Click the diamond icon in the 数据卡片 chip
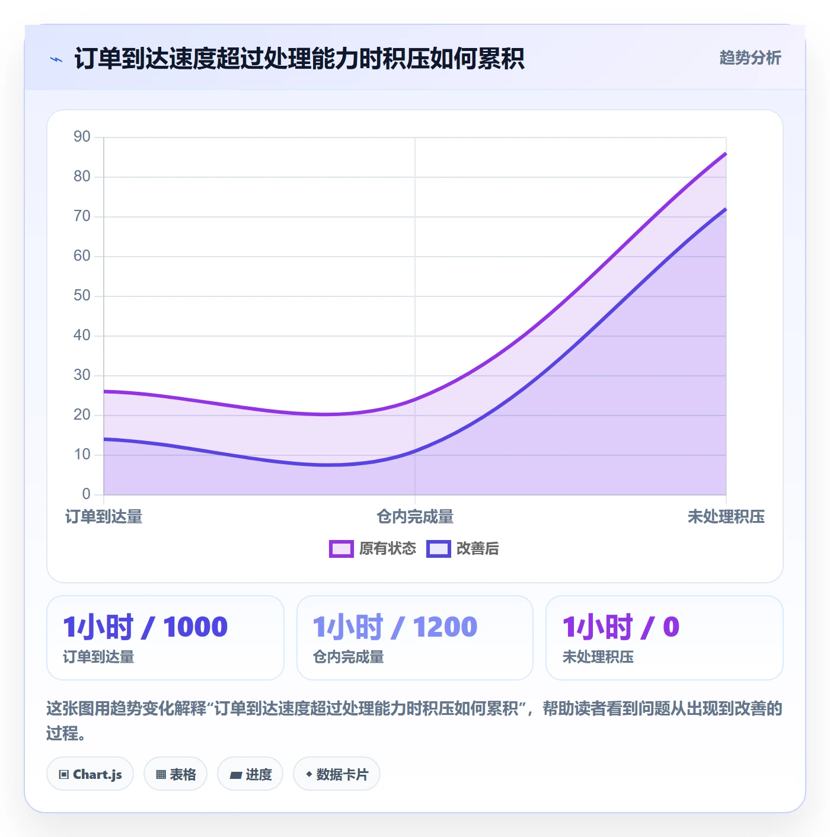The height and width of the screenshot is (837, 830). 309,774
